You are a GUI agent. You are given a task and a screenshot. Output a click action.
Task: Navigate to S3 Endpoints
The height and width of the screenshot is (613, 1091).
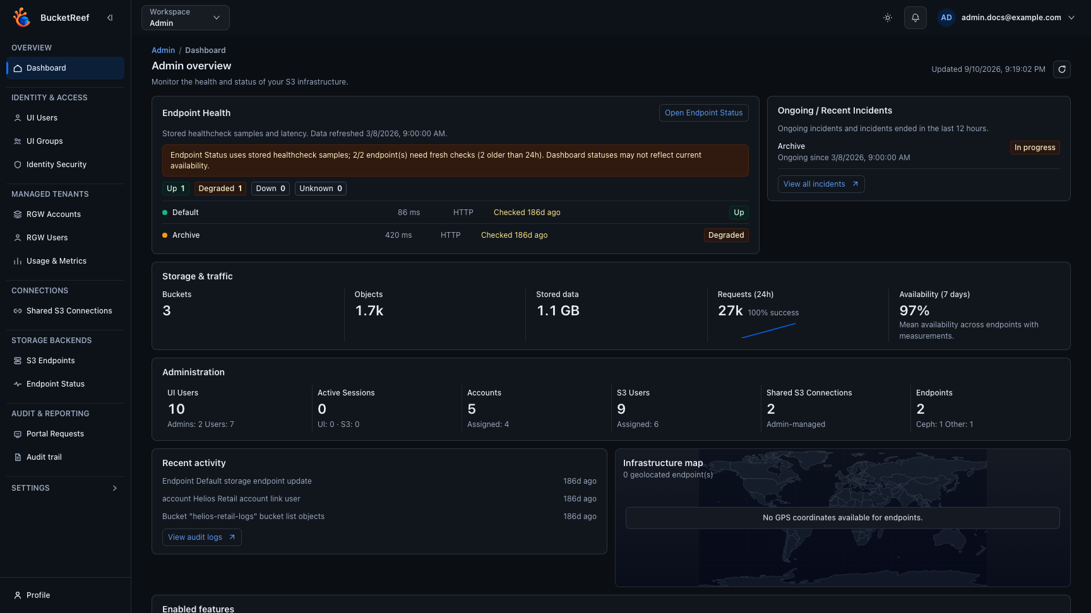[65, 361]
